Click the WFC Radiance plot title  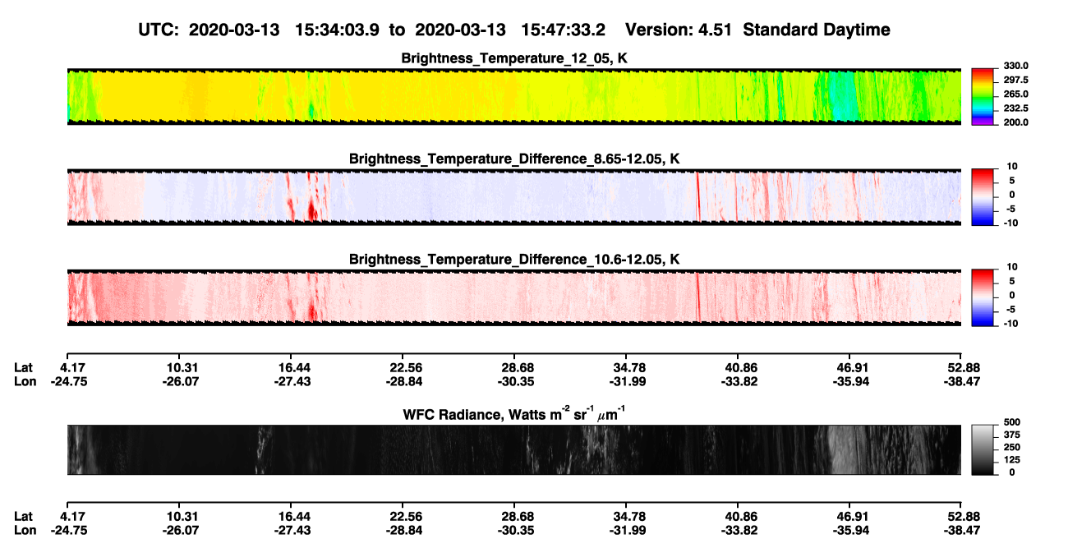[514, 413]
